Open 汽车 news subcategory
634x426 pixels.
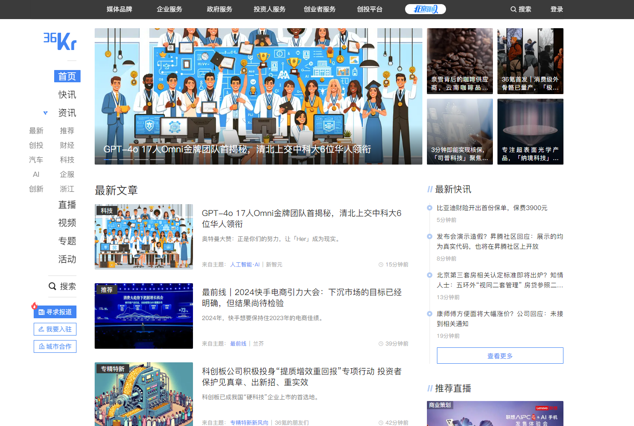coord(36,160)
